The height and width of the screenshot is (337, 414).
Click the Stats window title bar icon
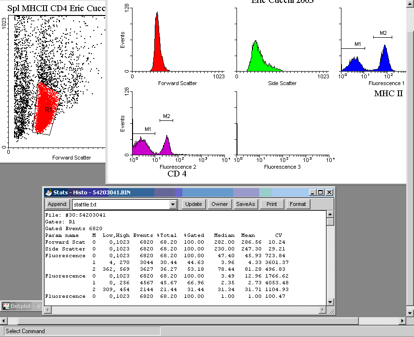coord(48,192)
